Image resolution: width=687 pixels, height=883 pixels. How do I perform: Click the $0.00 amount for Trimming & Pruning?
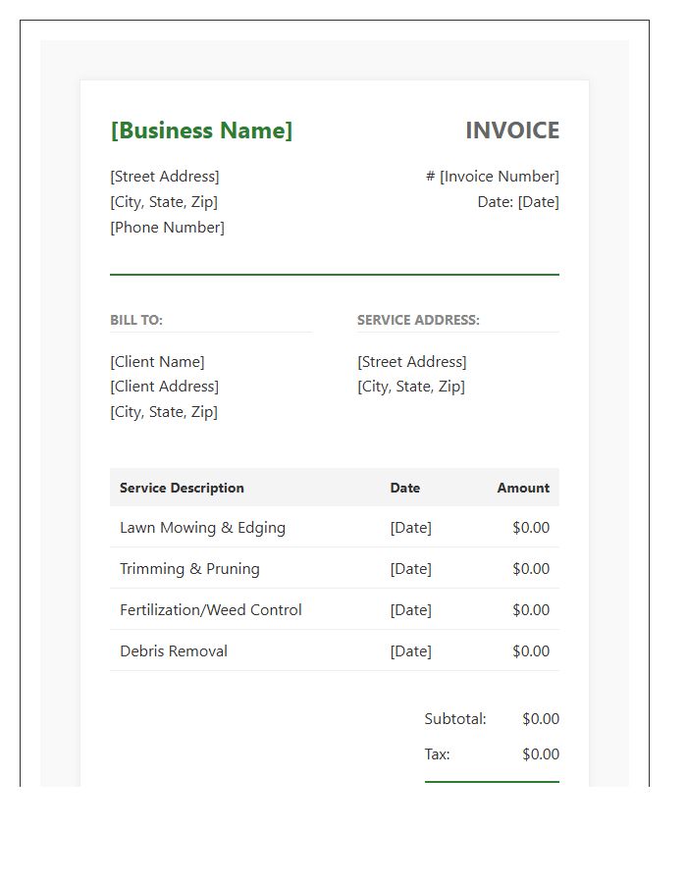pyautogui.click(x=531, y=569)
